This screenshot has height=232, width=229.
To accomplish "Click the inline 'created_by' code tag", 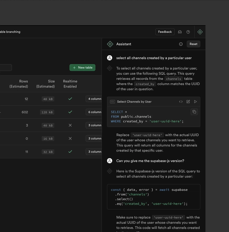I will tap(145, 84).
